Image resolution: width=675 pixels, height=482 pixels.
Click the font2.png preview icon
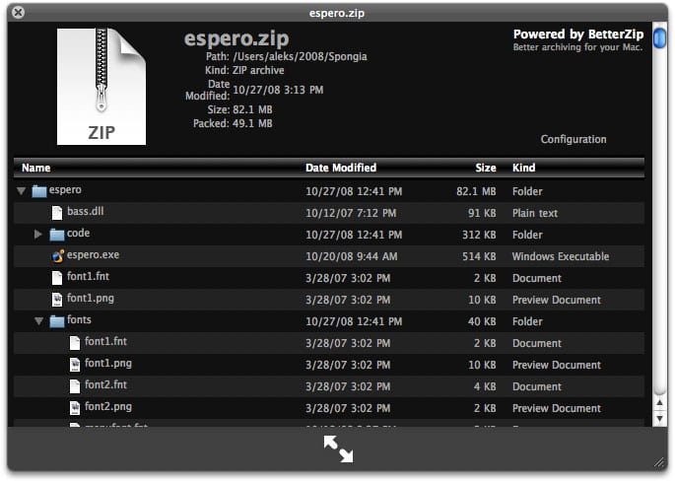[75, 408]
